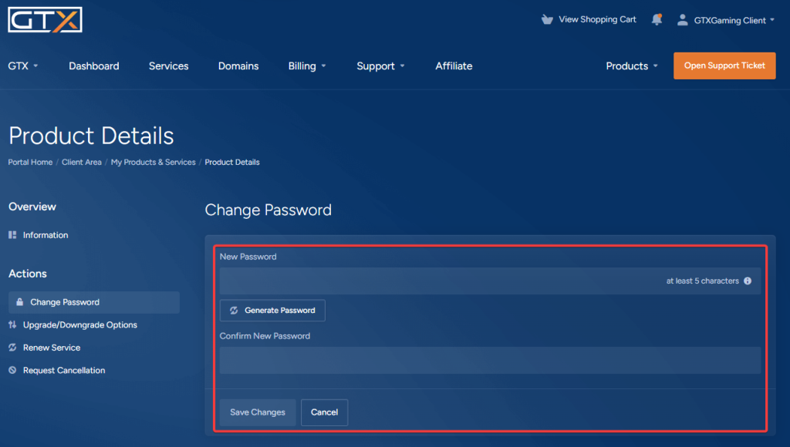The height and width of the screenshot is (447, 790).
Task: Expand the GTX dropdown menu
Action: click(23, 66)
